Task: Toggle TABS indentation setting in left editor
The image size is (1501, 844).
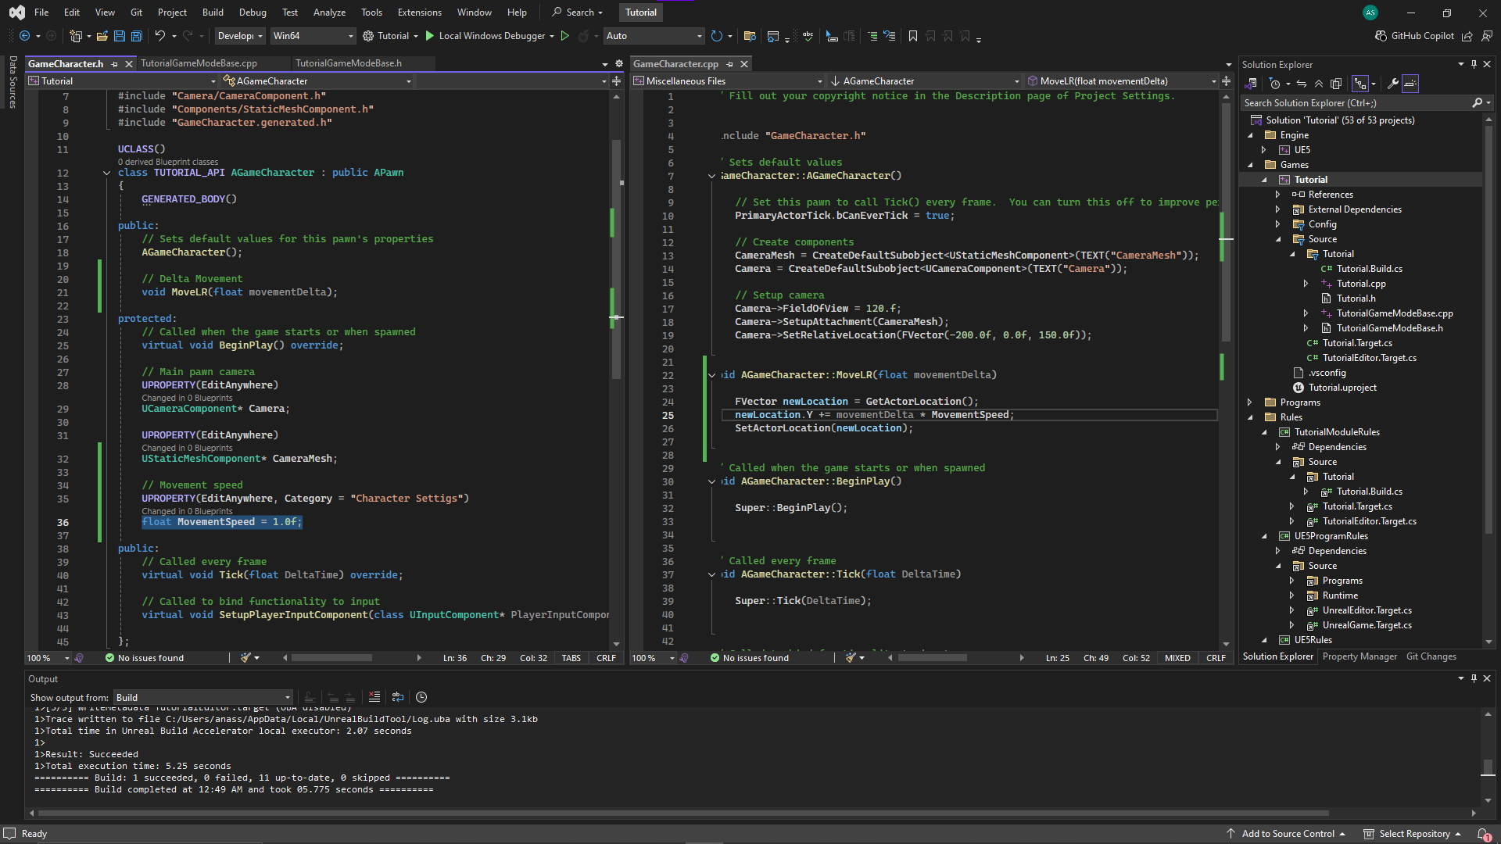Action: click(x=571, y=658)
